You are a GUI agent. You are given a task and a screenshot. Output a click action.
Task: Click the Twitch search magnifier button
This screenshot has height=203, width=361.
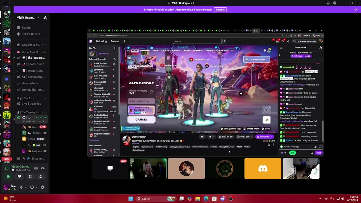(224, 41)
